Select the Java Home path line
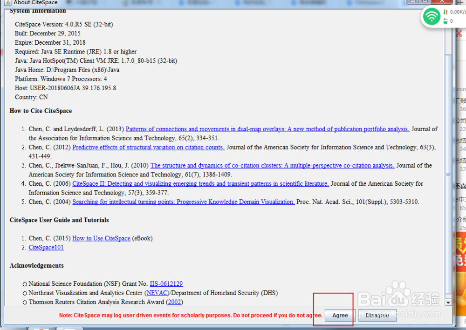The image size is (466, 330). (x=67, y=70)
